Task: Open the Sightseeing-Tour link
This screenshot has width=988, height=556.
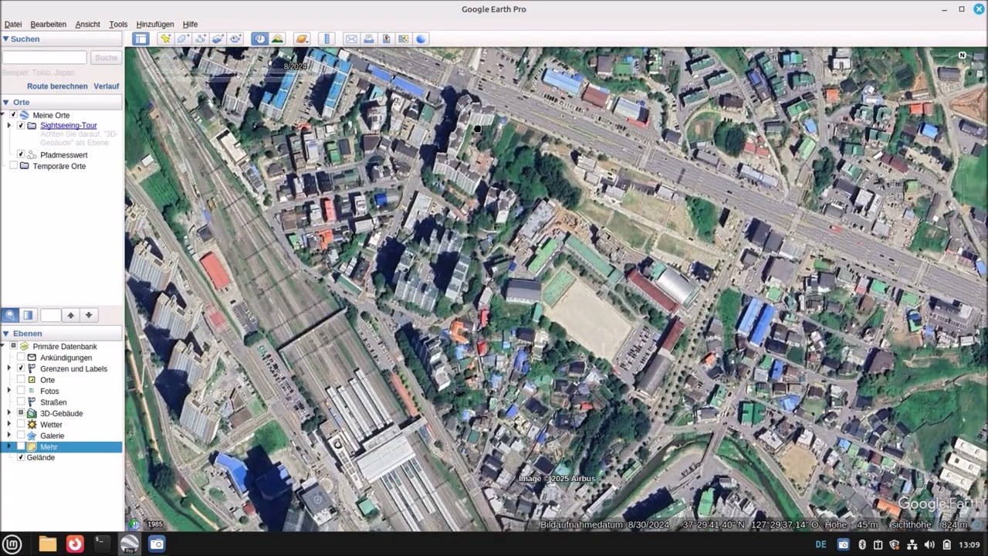Action: point(69,125)
